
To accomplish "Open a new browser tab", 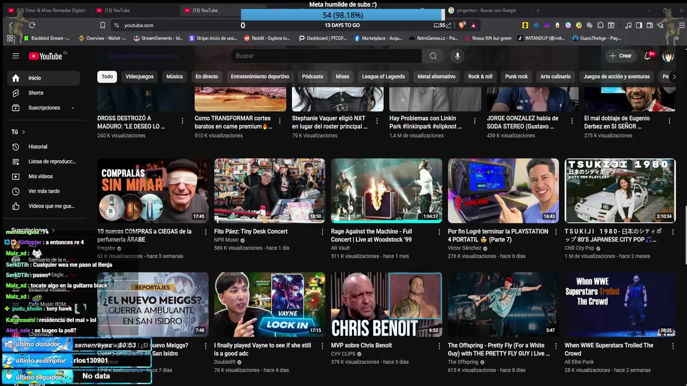I will pos(538,10).
